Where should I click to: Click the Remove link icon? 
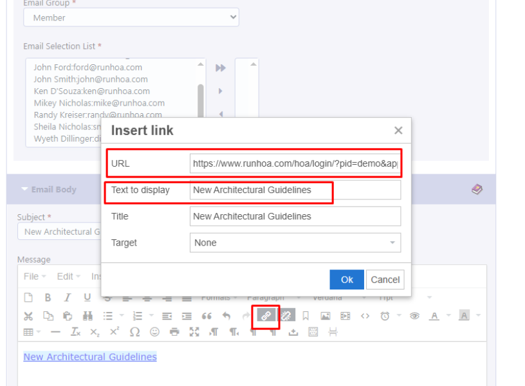(286, 315)
